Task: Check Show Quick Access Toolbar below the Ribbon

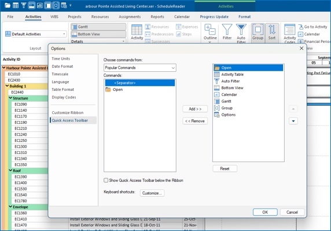Action: tap(106, 180)
